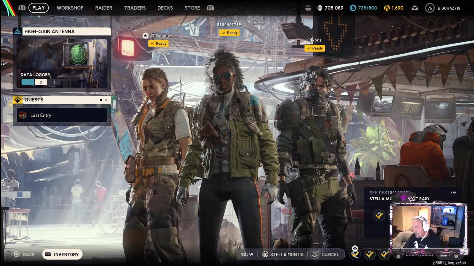474x266 pixels.
Task: Click the crowned squad ready checkmark
Action: point(355,253)
